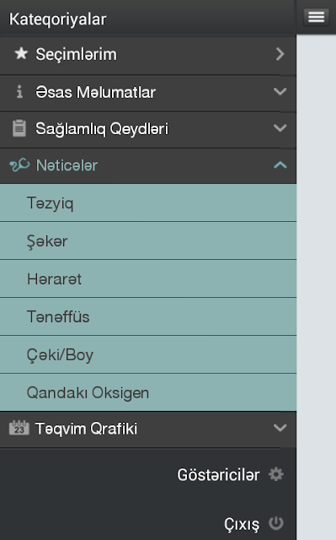336x540 pixels.
Task: Toggle the hamburger menu button
Action: (x=316, y=16)
